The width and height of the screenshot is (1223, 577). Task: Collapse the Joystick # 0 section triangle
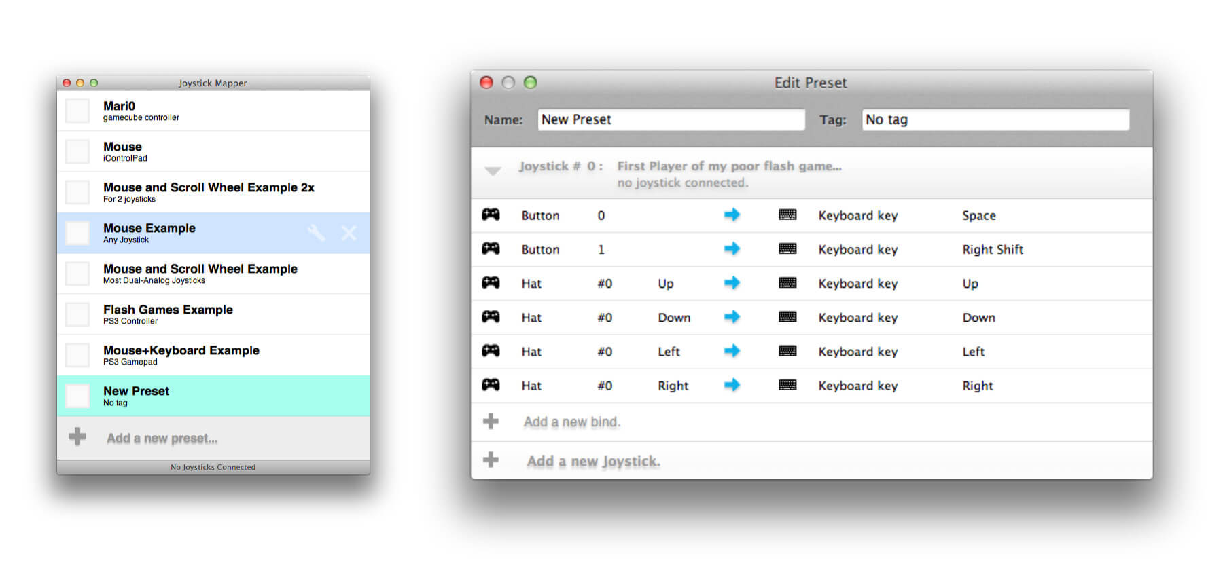493,171
